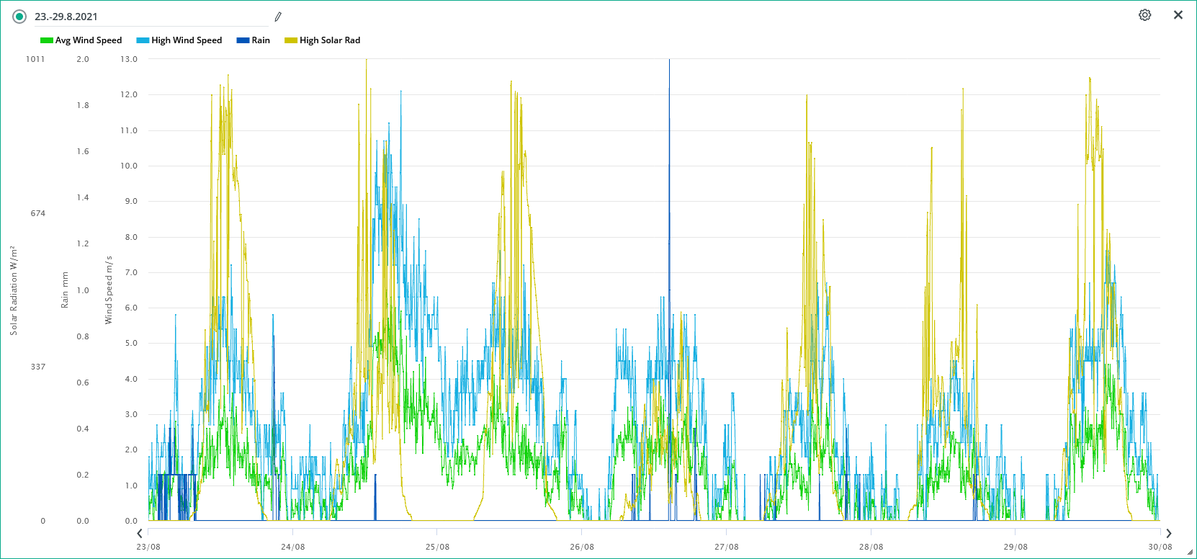Select the green radio button beside title

[x=19, y=17]
